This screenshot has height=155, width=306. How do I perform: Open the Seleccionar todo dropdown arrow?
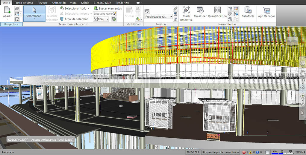point(89,8)
